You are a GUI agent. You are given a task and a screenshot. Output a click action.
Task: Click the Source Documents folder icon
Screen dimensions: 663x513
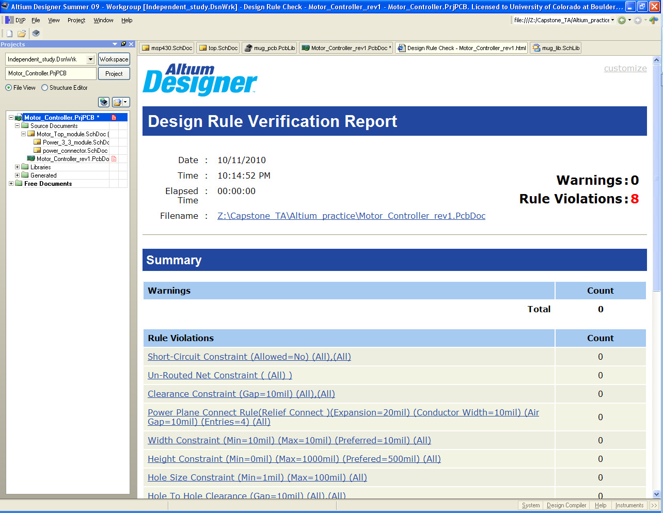[25, 126]
